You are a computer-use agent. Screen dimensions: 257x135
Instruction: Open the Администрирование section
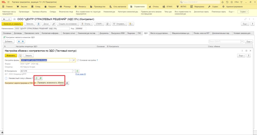[232, 7]
